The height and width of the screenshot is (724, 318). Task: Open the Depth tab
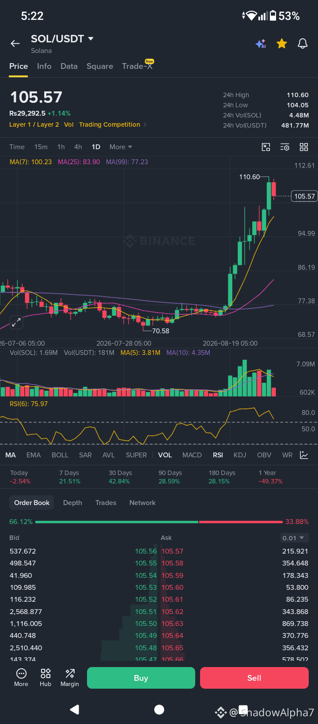point(72,503)
